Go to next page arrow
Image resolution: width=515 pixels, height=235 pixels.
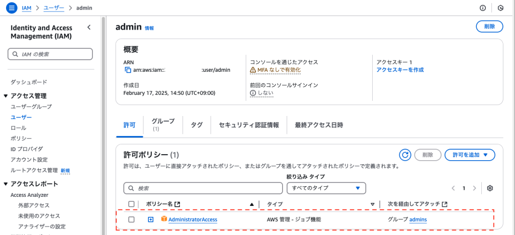[474, 188]
